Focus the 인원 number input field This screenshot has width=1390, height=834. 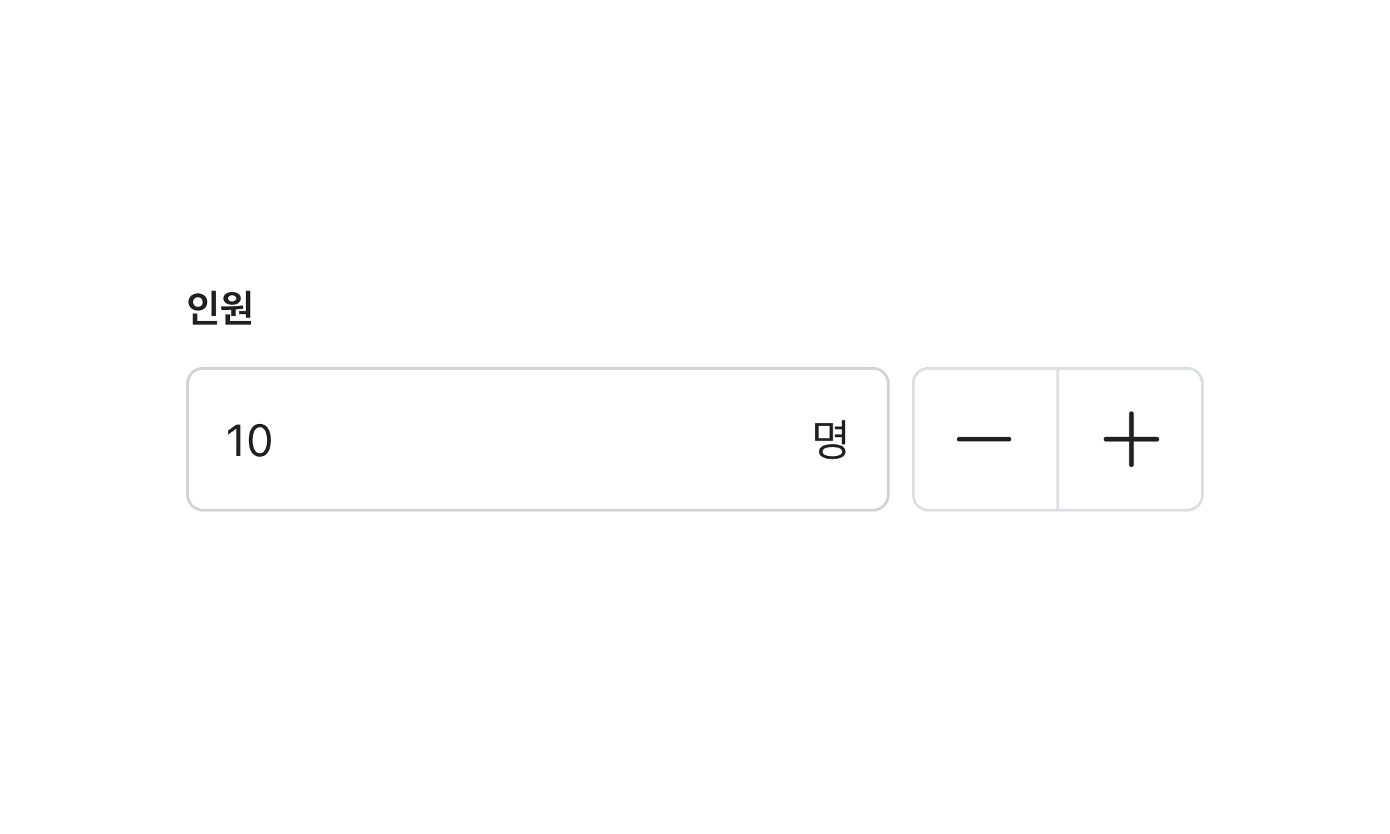point(528,439)
